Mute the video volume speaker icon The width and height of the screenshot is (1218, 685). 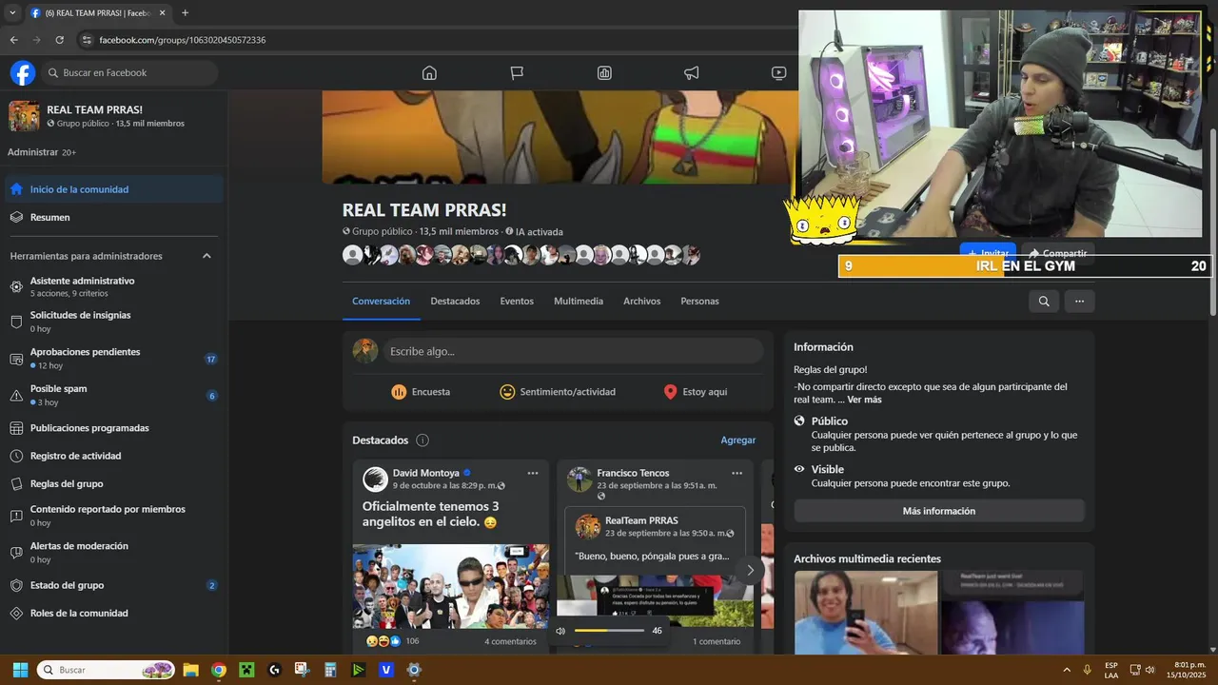[560, 631]
